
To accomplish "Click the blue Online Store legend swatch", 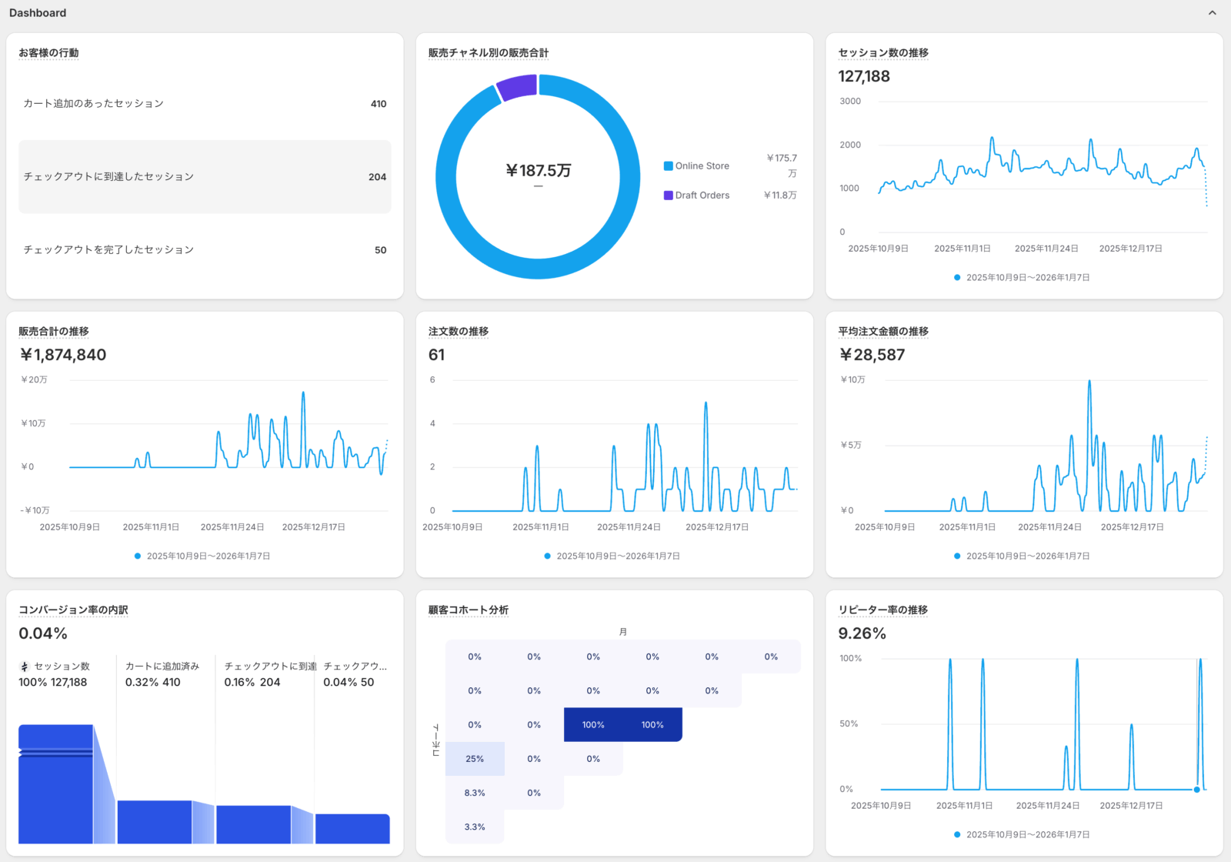I will point(668,166).
